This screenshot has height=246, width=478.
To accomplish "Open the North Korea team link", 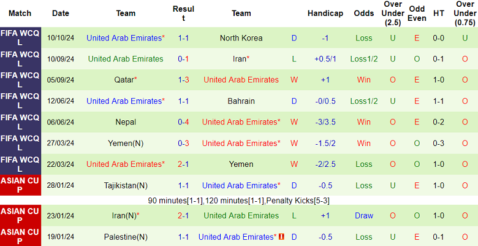I will [241, 38].
